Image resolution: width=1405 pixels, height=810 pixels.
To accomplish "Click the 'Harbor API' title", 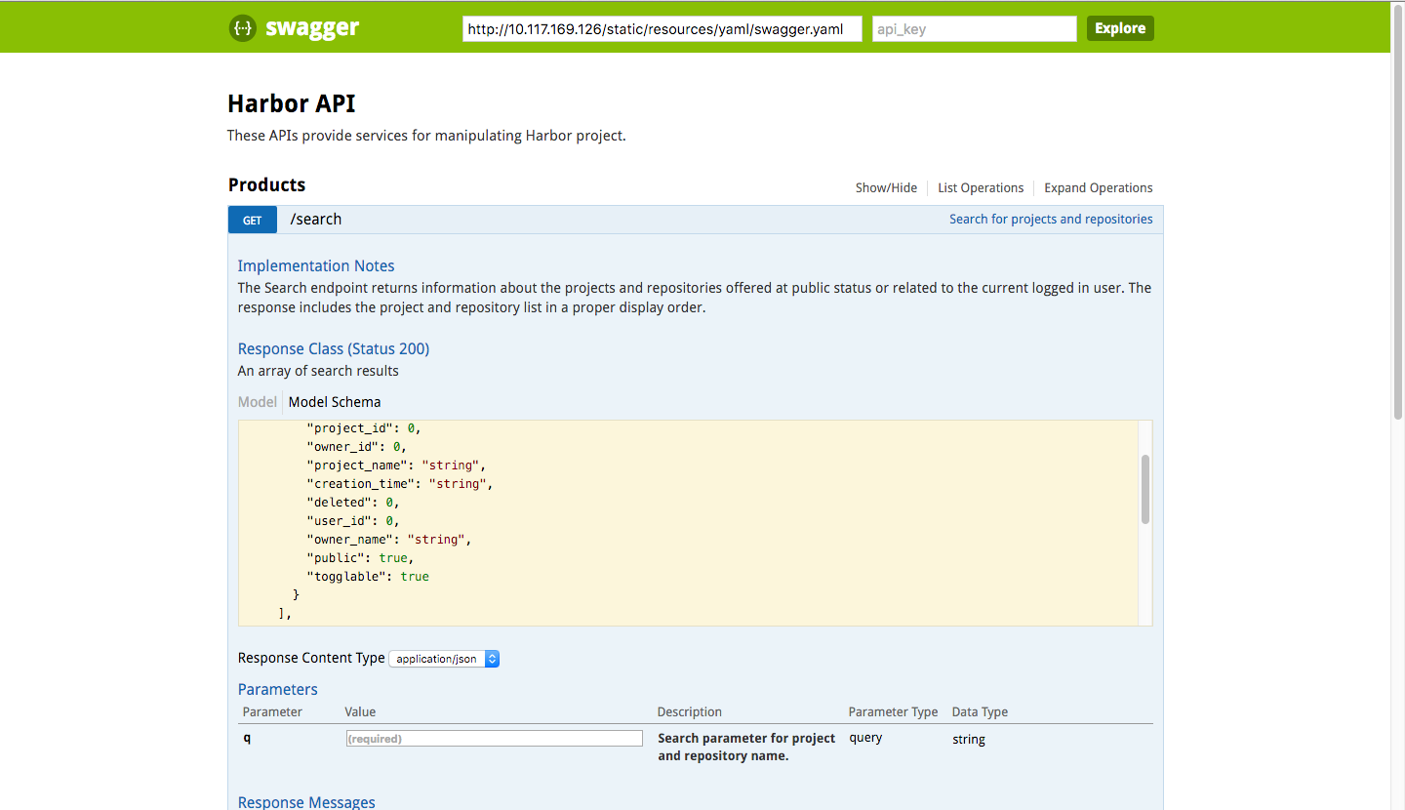I will click(292, 103).
